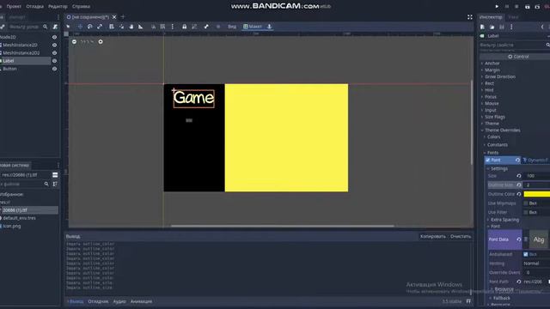Revert Font Data to default

pos(519,239)
